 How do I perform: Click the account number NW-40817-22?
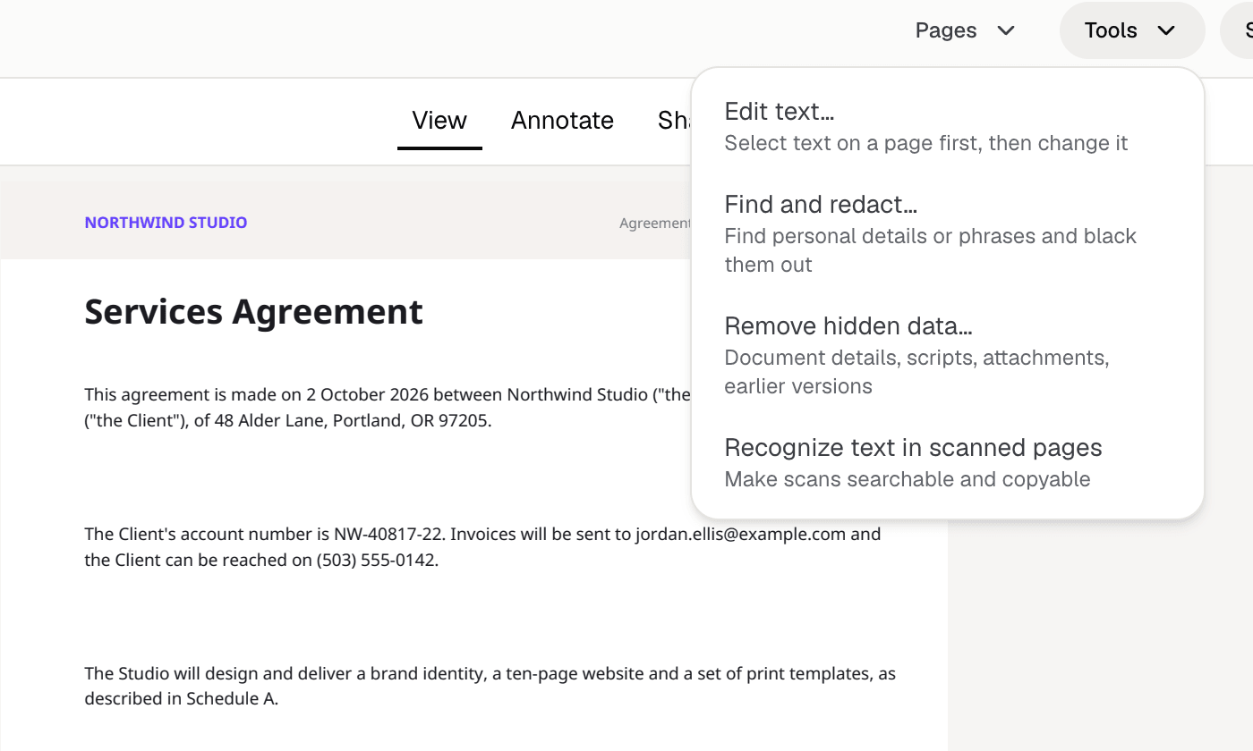pos(388,535)
